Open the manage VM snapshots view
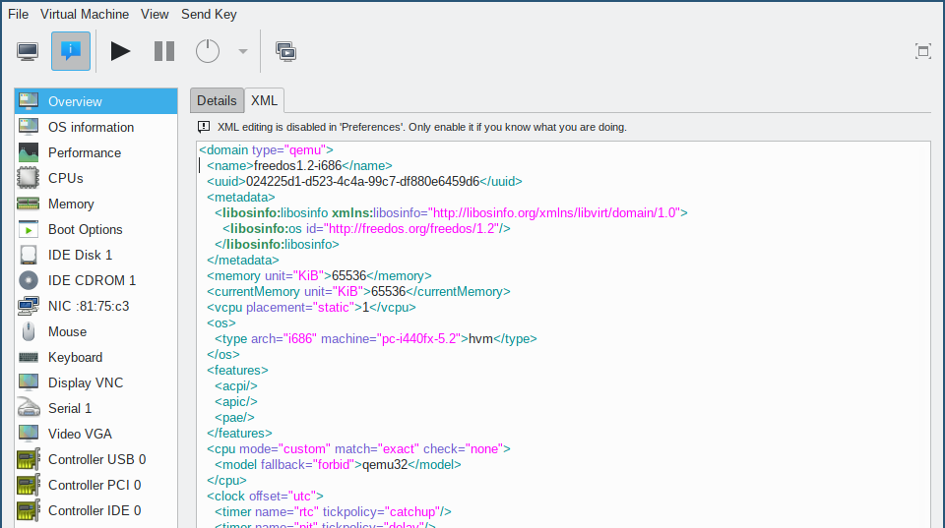945x528 pixels. click(285, 52)
